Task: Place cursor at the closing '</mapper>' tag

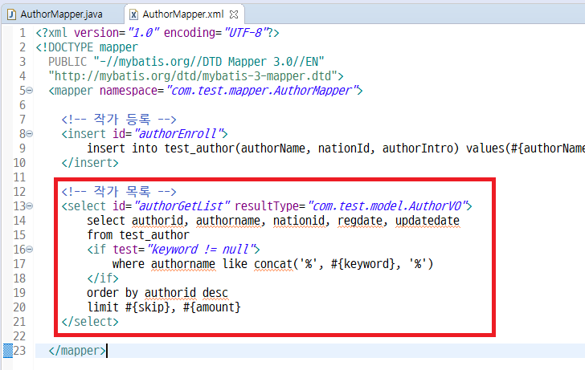Action: point(77,351)
